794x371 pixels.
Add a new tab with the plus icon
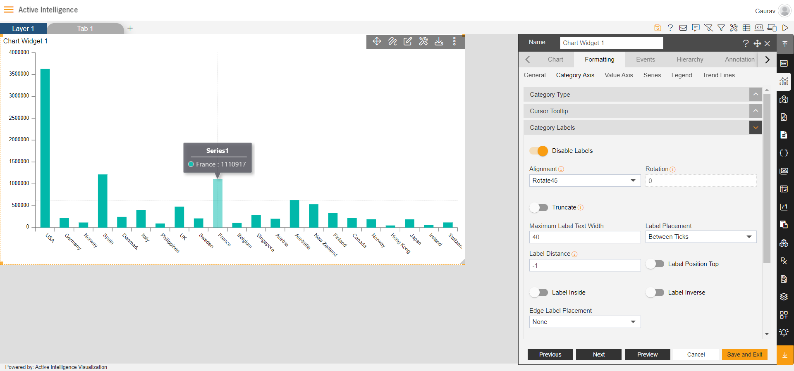(130, 28)
